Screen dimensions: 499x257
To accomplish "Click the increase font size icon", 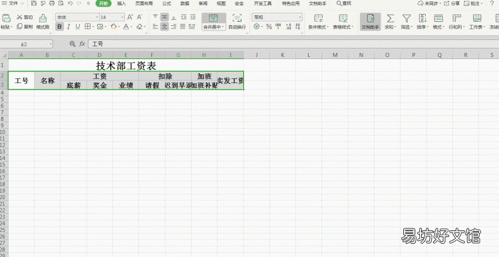I will (130, 17).
